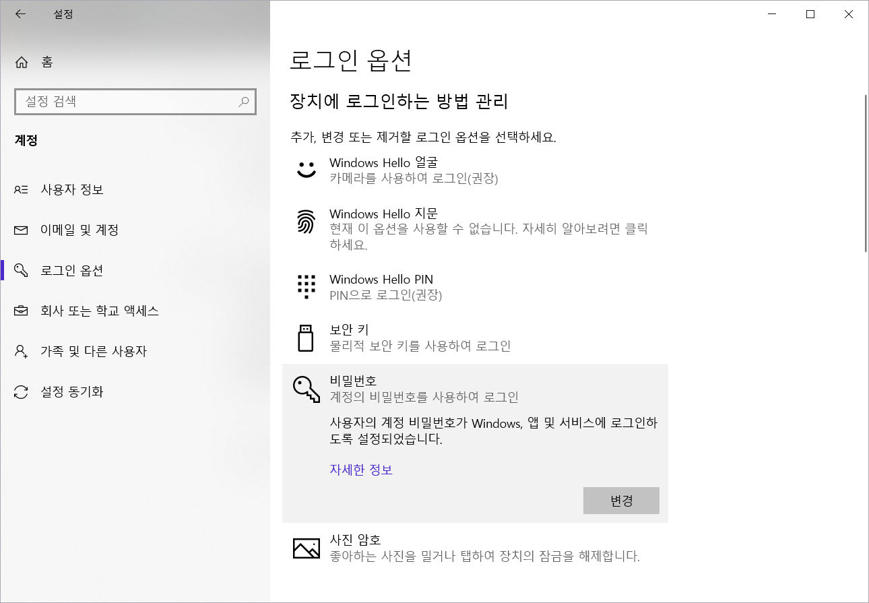Screen dimensions: 869x603
Task: Click the Windows Hello 지문 fingerprint icon
Action: (306, 222)
